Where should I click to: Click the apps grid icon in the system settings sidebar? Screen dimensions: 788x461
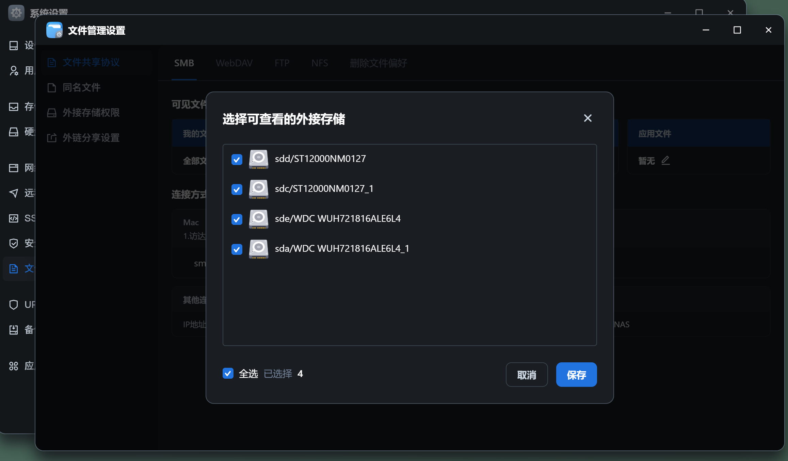(14, 366)
